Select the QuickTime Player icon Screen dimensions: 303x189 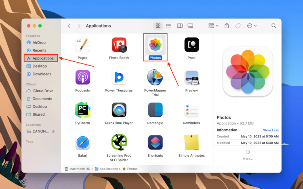(x=119, y=110)
